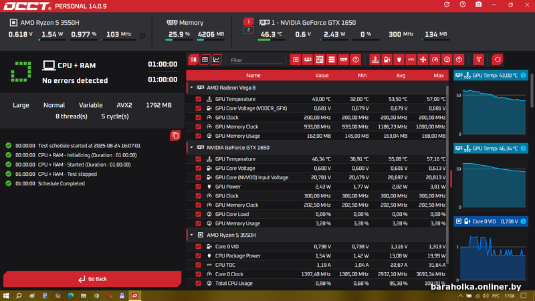Click the GPU 46.3 °C temperature bar

[x=272, y=40]
